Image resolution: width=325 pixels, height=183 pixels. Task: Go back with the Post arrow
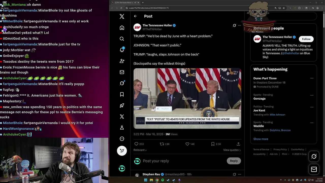click(x=135, y=16)
